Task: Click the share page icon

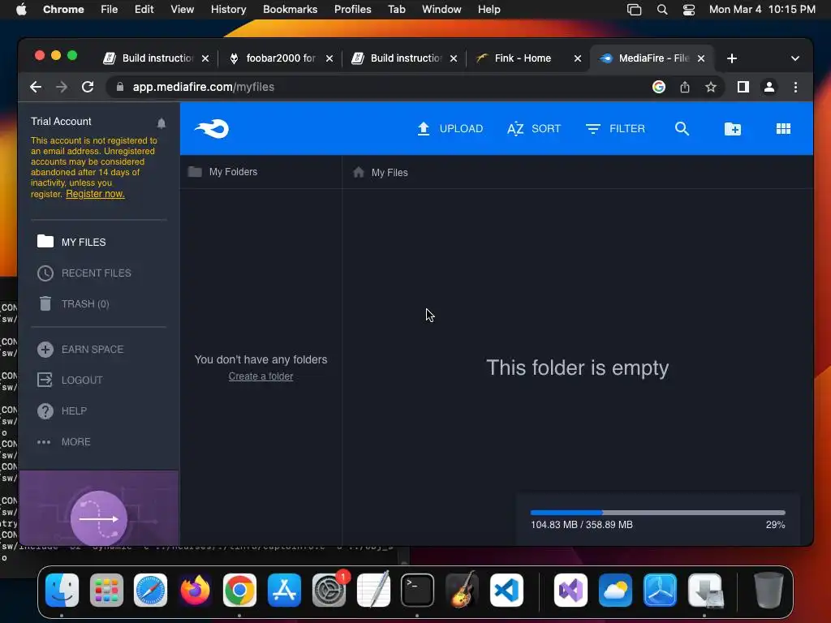Action: coord(685,87)
